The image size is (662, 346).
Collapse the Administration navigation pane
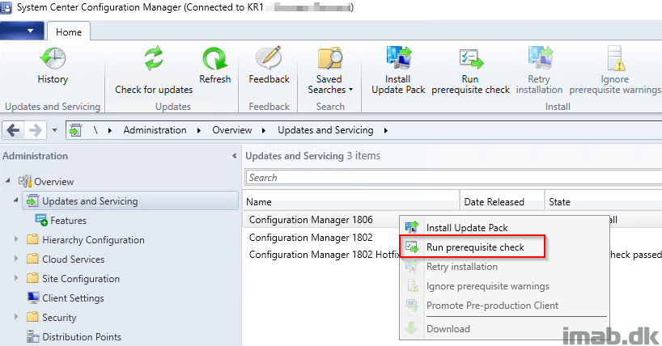(235, 156)
